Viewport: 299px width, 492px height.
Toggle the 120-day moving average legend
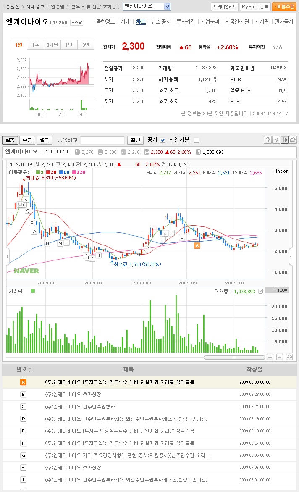pyautogui.click(x=79, y=172)
